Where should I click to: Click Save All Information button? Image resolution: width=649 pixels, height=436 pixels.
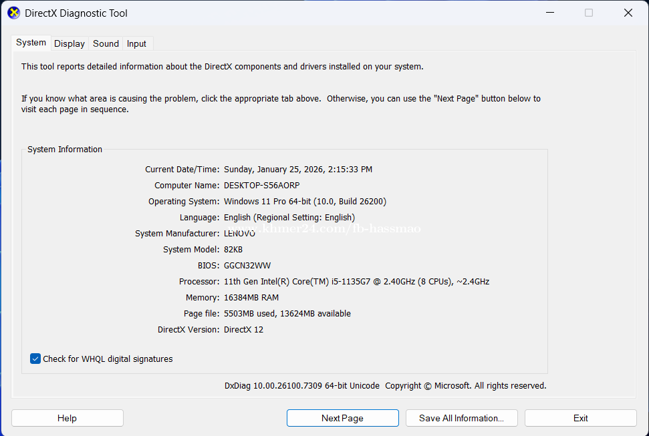tap(461, 418)
